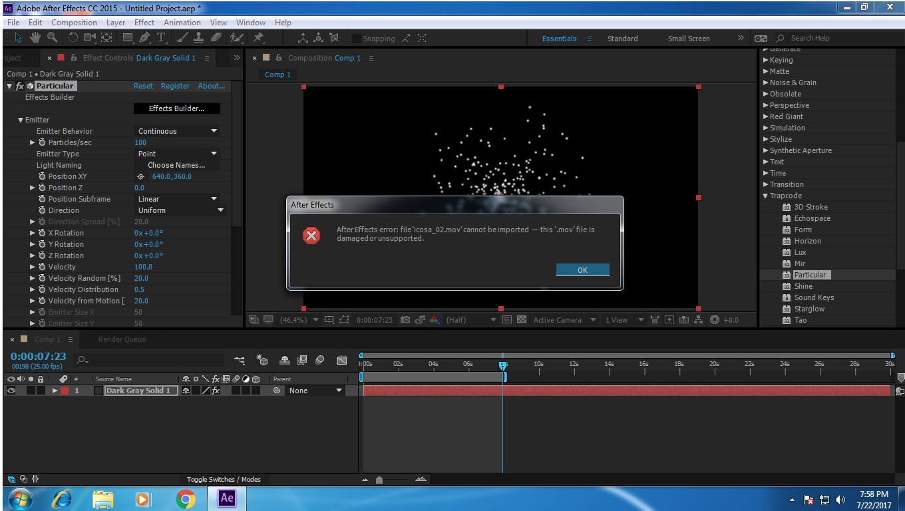
Task: Toggle stopwatch for Position XY
Action: pos(42,176)
